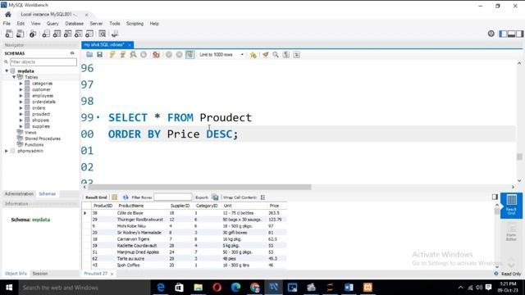The image size is (525, 295).
Task: Search table data toolbar icon
Action: pyautogui.click(x=102, y=34)
